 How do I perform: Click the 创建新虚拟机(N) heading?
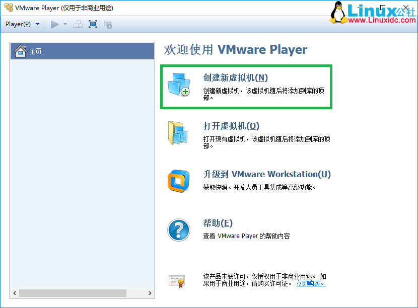235,78
